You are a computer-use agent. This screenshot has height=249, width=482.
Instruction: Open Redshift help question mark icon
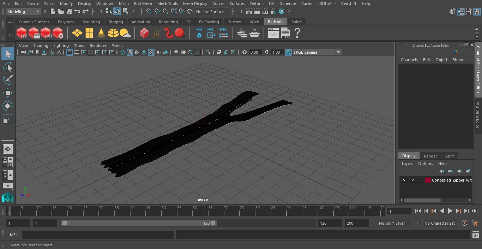pyautogui.click(x=297, y=33)
